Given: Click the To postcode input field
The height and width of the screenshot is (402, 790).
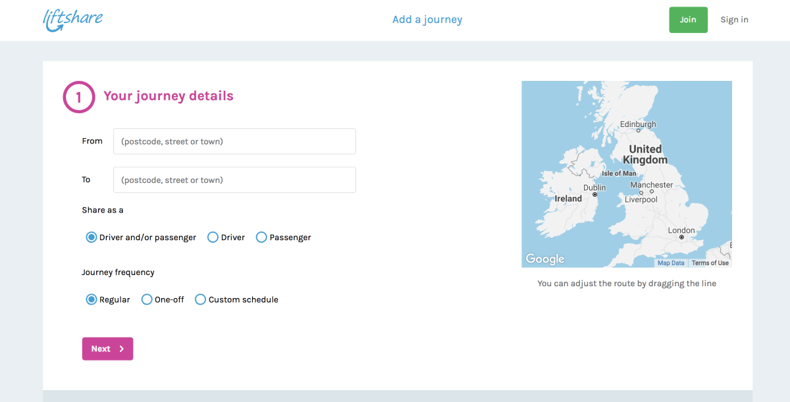Looking at the screenshot, I should (234, 180).
